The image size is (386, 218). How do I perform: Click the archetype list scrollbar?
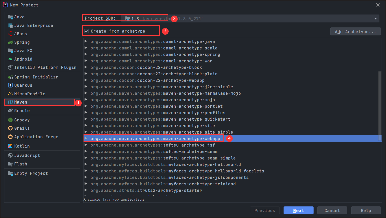point(380,106)
